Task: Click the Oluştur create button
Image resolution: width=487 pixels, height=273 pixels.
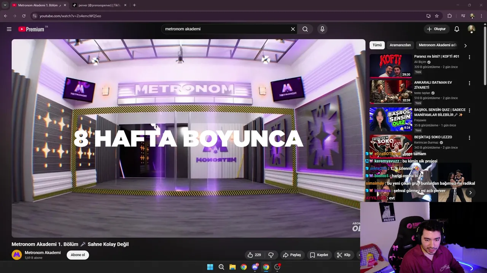Action: pos(436,29)
